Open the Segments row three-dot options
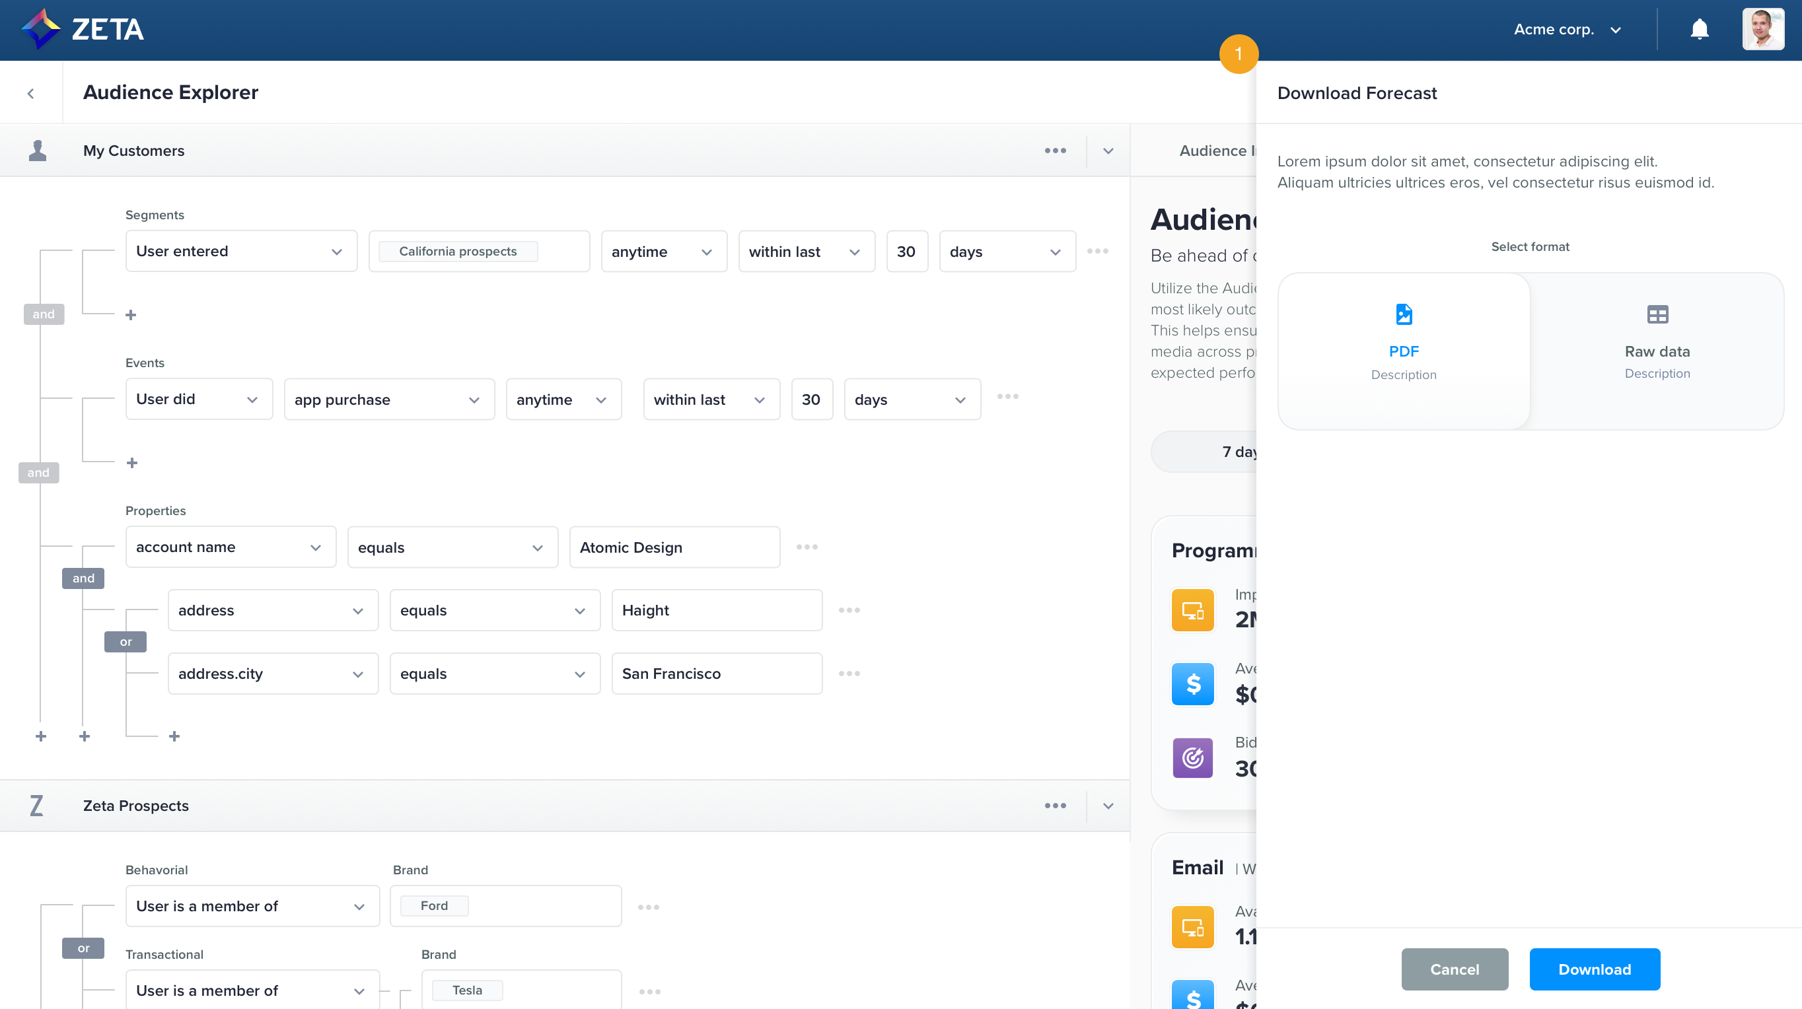 1098,251
